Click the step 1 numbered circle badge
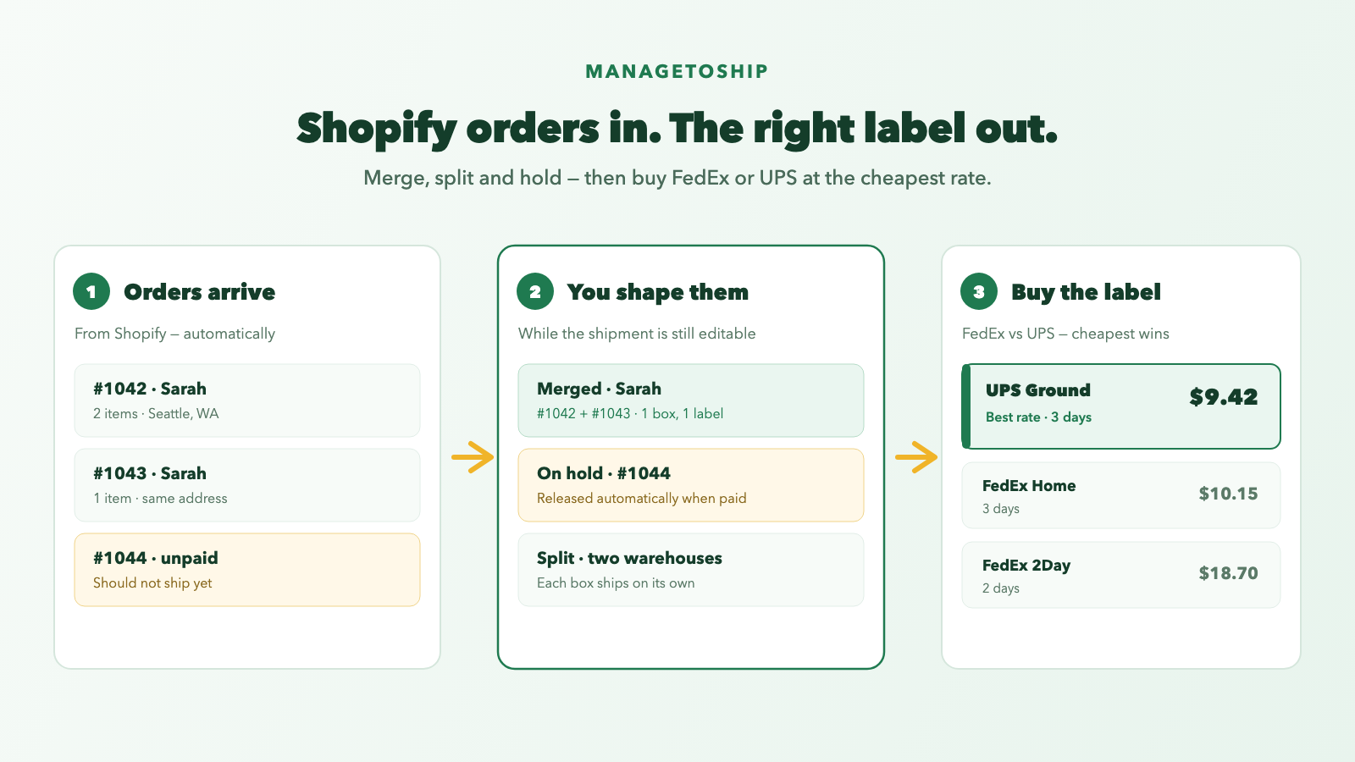 [91, 292]
